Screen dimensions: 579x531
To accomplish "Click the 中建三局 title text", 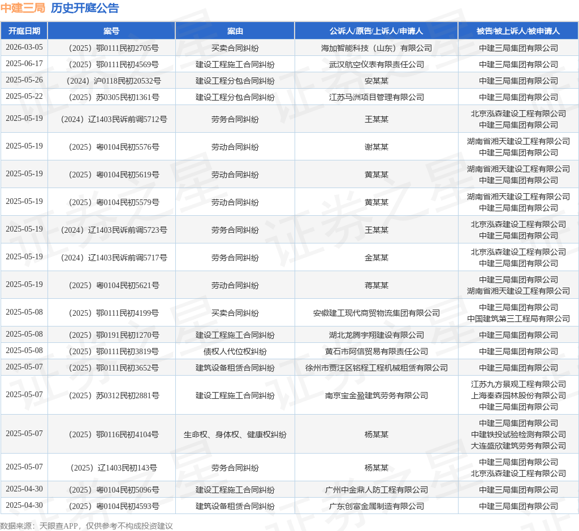I will pyautogui.click(x=23, y=8).
